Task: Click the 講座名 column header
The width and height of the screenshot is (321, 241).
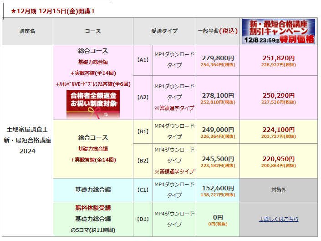Action: [27, 31]
